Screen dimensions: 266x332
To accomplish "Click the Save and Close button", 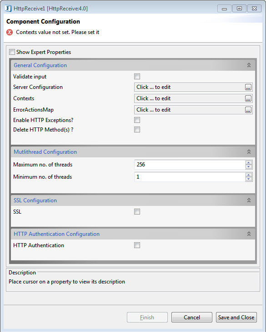I will pyautogui.click(x=236, y=317).
